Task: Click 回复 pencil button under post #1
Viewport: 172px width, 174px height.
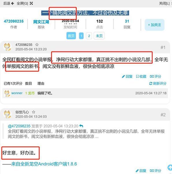Action: (127, 77)
